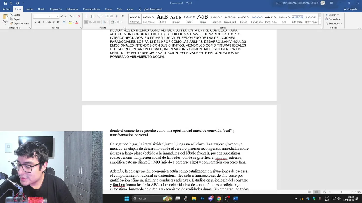
Task: Click Reemplazar button
Action: point(333,19)
